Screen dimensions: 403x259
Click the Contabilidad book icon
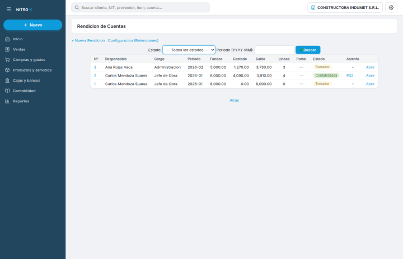click(7, 91)
